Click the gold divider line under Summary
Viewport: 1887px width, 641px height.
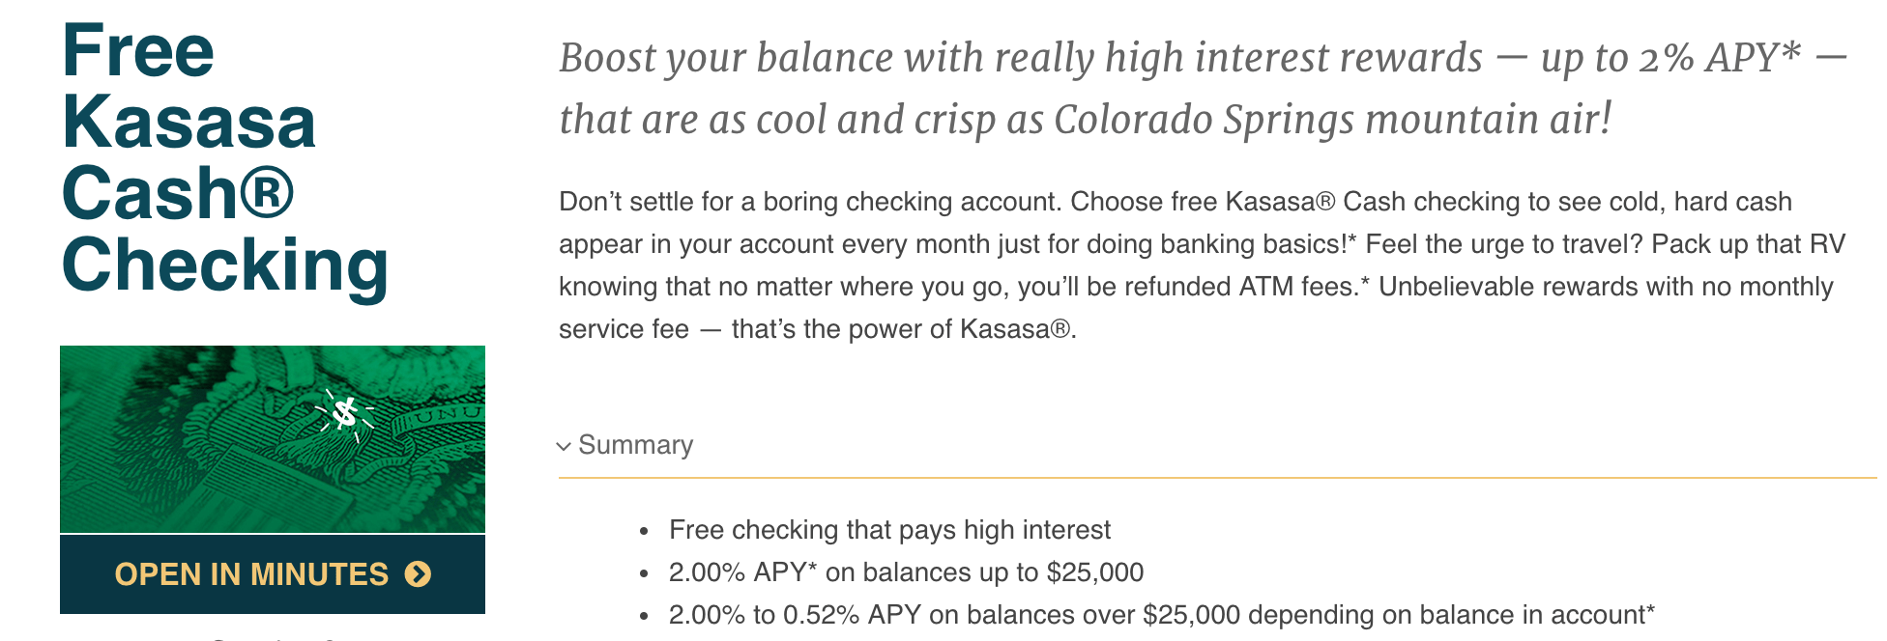1217,477
